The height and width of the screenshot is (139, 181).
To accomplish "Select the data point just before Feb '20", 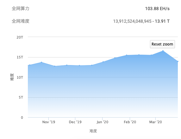I will tap(127, 55).
